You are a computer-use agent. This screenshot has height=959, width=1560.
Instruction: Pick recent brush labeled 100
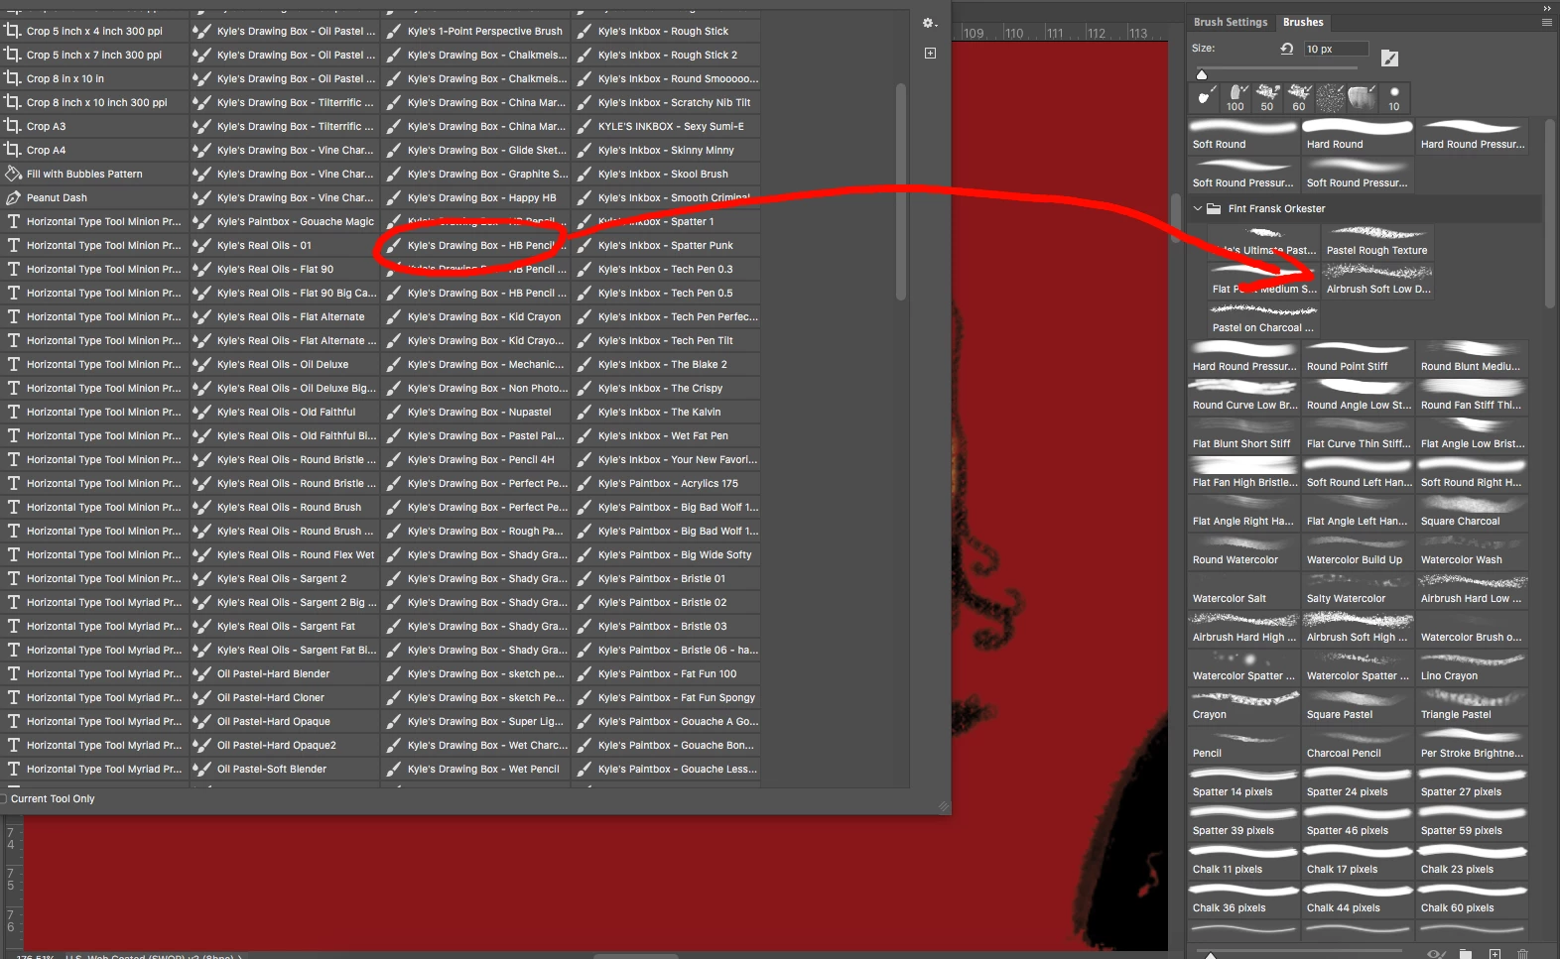point(1235,97)
